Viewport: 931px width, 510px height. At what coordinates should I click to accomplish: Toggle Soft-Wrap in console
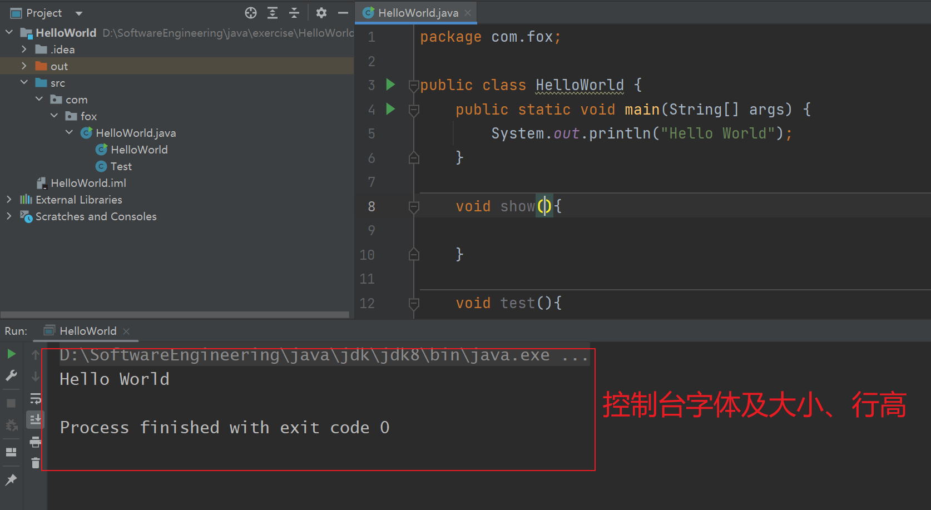pos(36,398)
